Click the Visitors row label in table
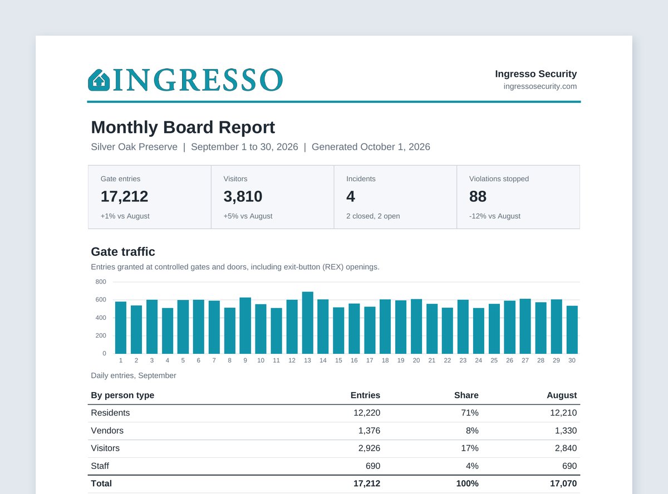This screenshot has height=494, width=668. click(x=105, y=448)
